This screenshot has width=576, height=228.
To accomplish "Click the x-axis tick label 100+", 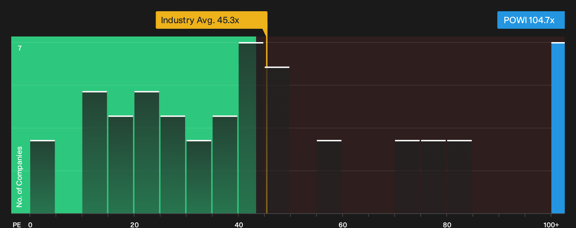I will [x=551, y=225].
